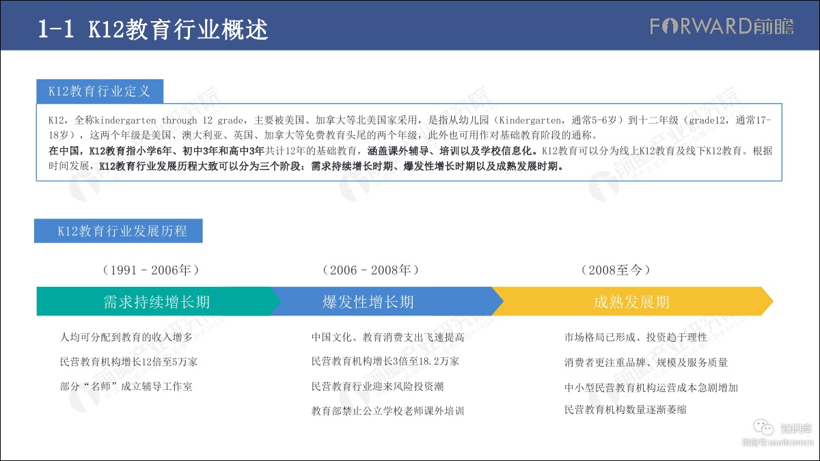Click the 民营教育机构增长12倍至5万家 line

point(128,362)
